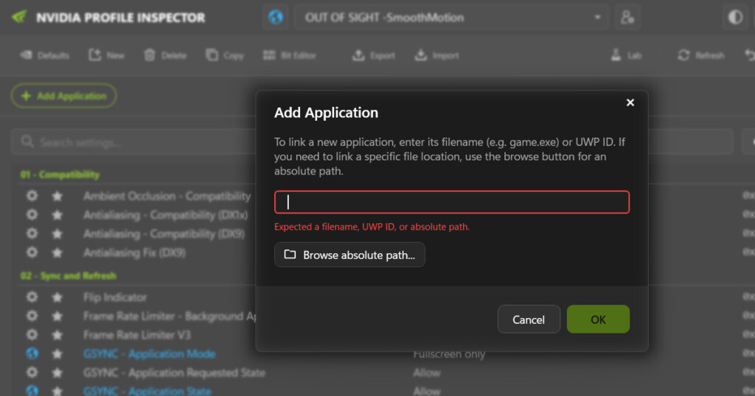
Task: Click the magnifier icon in search box
Action: tap(27, 142)
